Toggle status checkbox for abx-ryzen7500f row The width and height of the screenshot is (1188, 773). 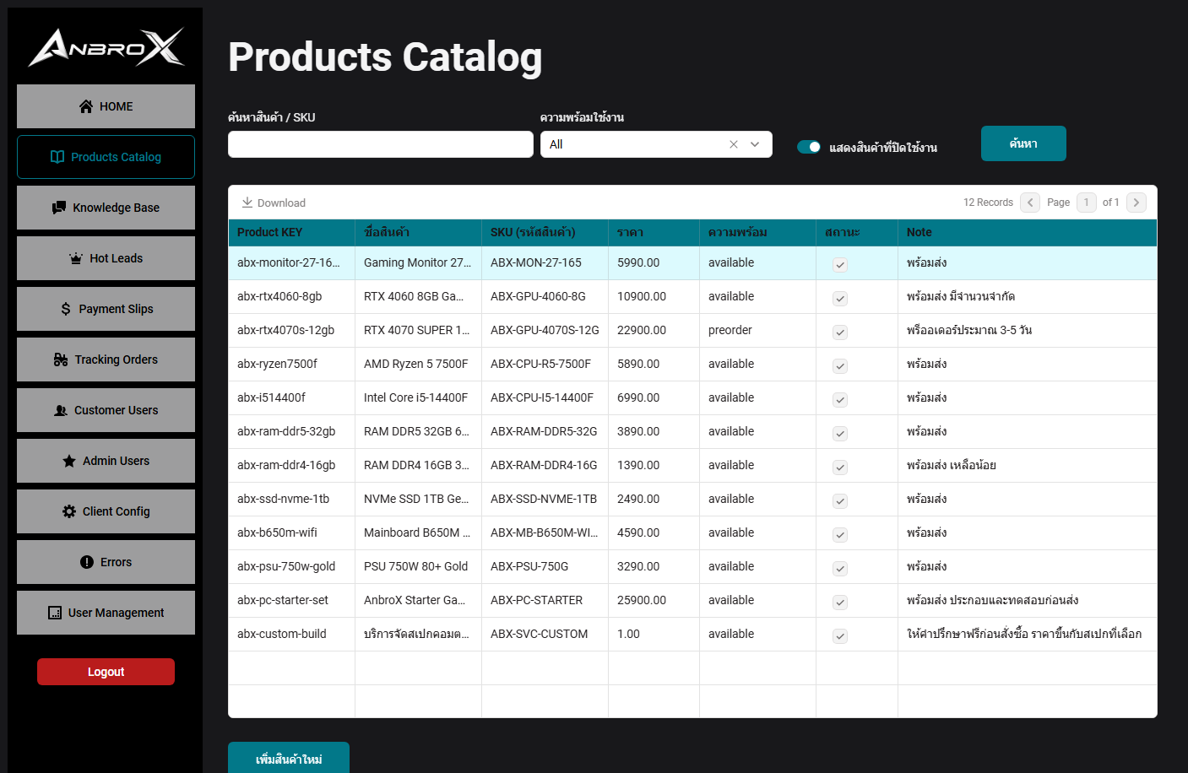tap(840, 365)
